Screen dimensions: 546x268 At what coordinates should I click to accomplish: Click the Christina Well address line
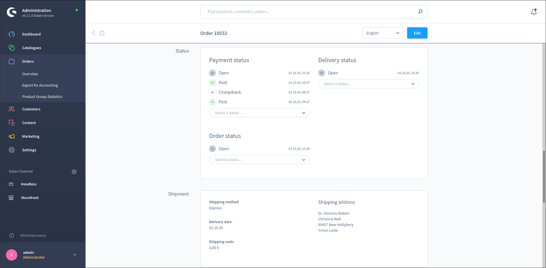point(330,219)
